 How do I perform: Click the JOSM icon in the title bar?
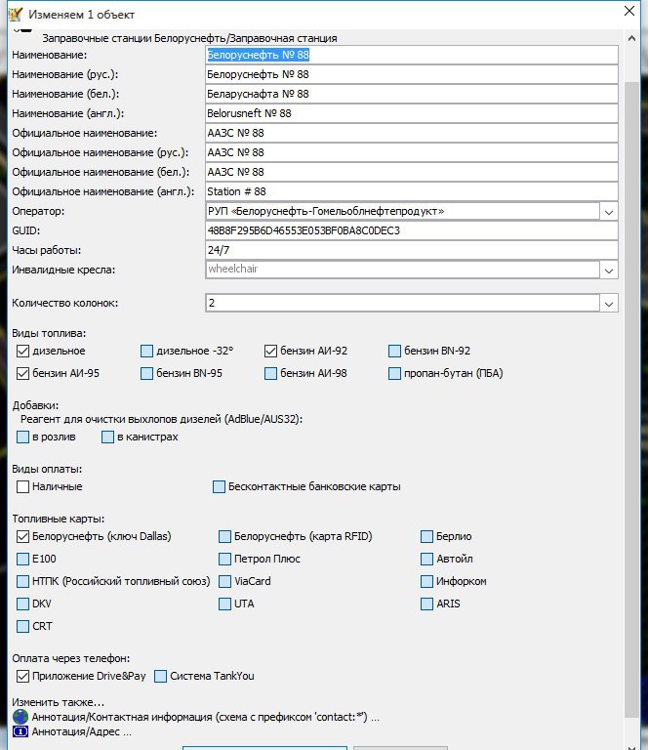16,14
